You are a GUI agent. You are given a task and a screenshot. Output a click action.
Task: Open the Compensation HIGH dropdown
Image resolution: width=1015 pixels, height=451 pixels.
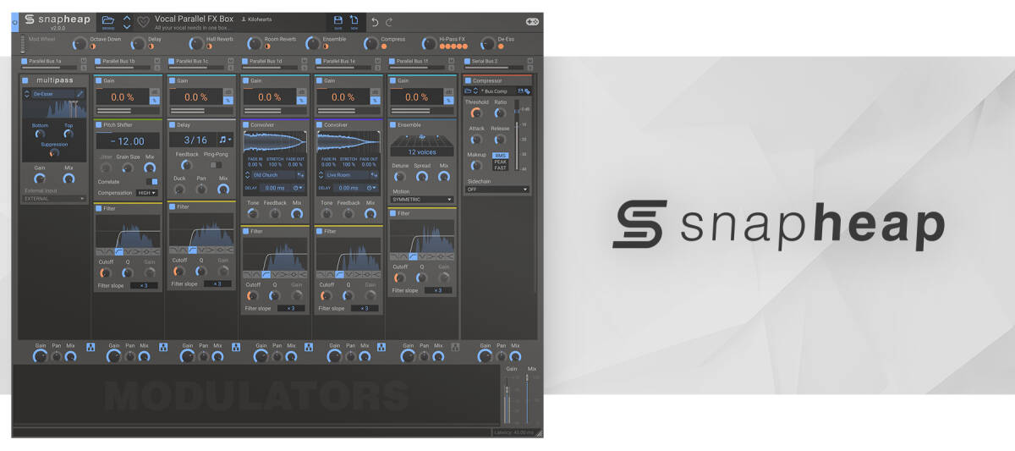tap(147, 193)
